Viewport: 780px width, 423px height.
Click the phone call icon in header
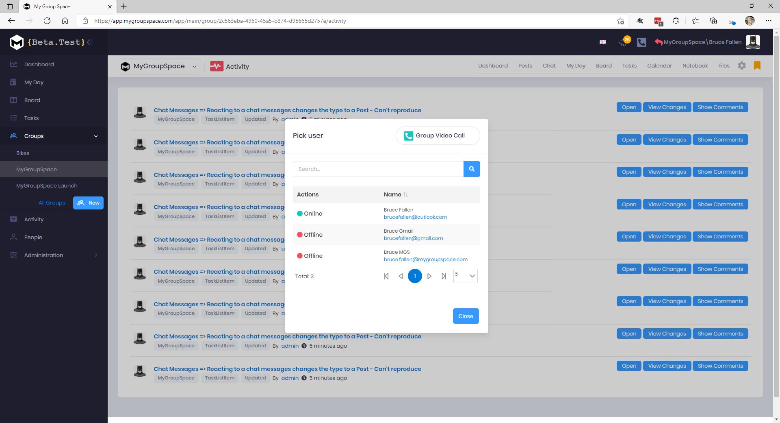click(x=641, y=42)
